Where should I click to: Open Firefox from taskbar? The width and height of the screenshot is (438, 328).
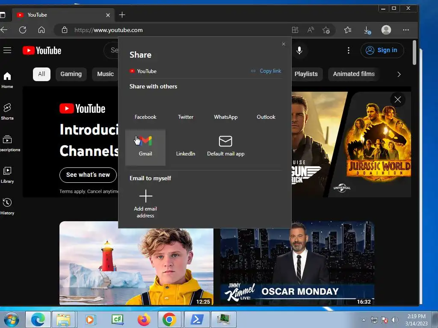(x=144, y=319)
